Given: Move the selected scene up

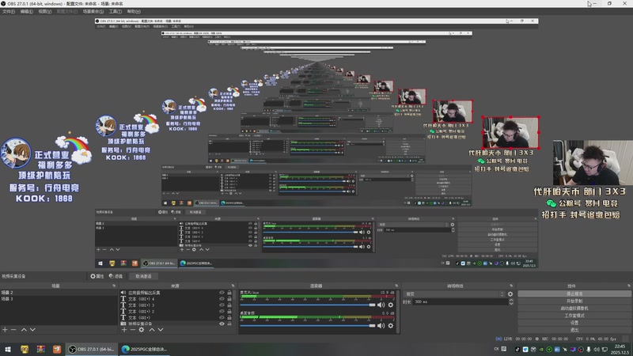Looking at the screenshot, I should click(24, 330).
